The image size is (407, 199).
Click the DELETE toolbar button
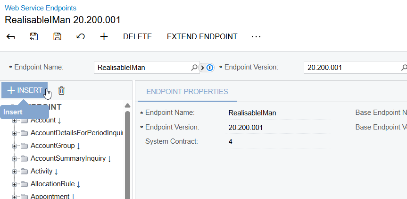coord(137,37)
